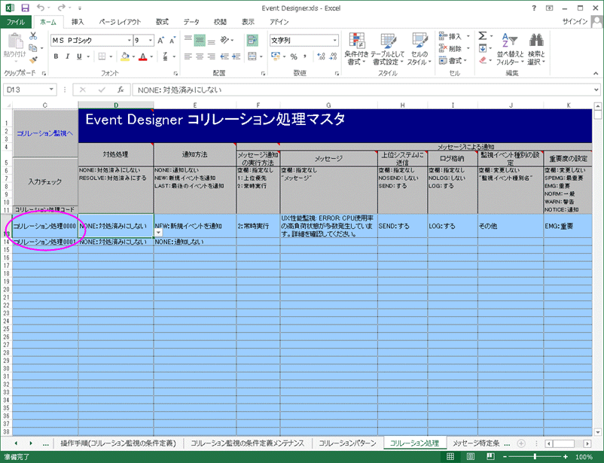Toggle underline formatting
Viewport: 604px width, 463px height.
[79, 56]
